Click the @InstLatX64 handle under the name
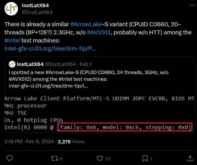This screenshot has width=197, height=165. [x=37, y=12]
